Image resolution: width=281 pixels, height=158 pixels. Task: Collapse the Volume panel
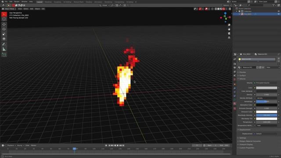(242, 79)
